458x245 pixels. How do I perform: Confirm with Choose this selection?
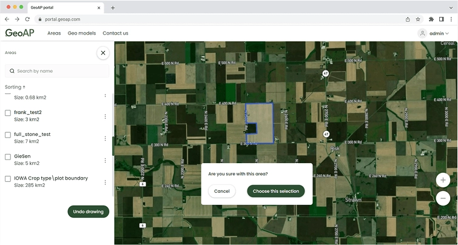click(x=275, y=191)
